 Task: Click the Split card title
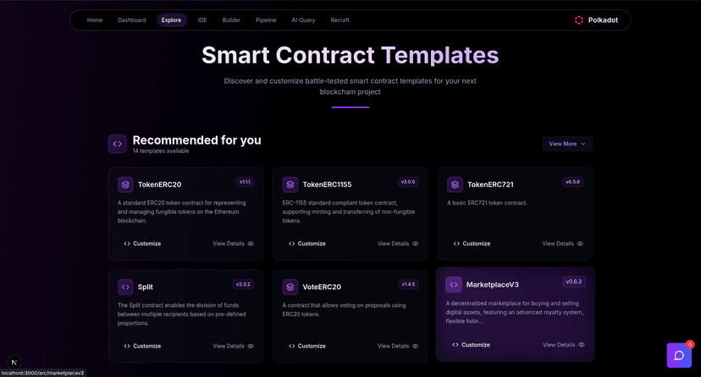tap(146, 287)
